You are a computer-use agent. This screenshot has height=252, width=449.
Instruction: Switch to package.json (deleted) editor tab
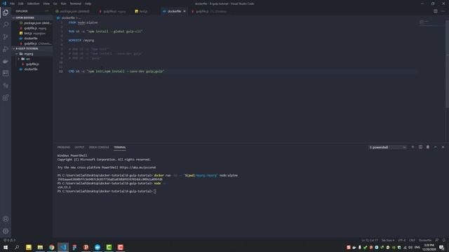click(x=74, y=11)
